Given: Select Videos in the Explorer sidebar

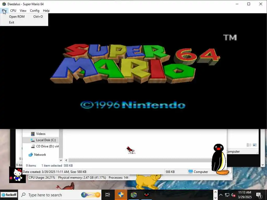Looking at the screenshot, I should (41, 134).
